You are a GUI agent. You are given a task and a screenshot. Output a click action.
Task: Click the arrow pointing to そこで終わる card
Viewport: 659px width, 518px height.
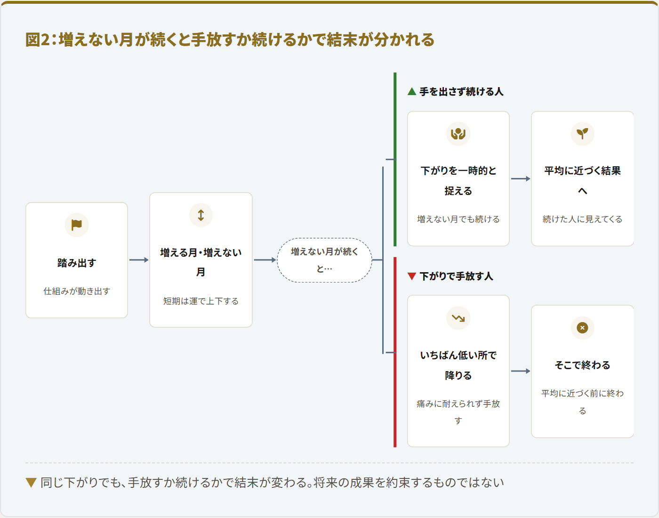point(521,371)
